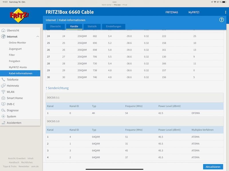Click the Internet breadcrumb link
The image size is (229, 171).
(x=51, y=20)
